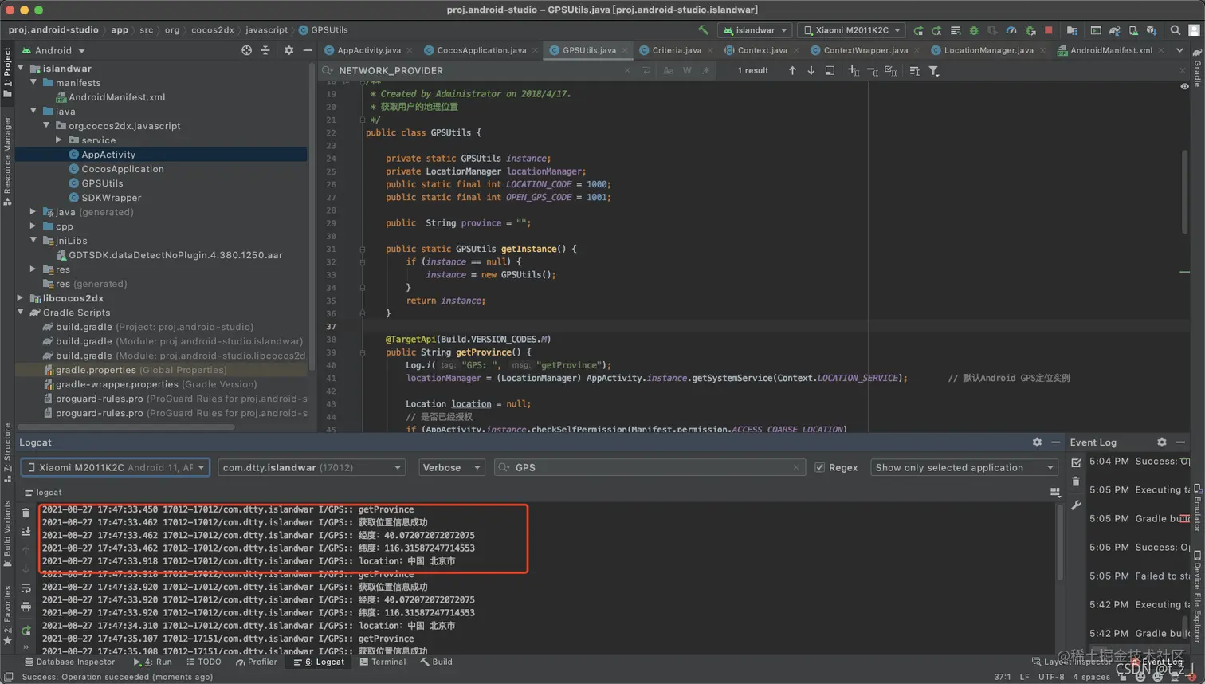The width and height of the screenshot is (1205, 684).
Task: Go to next search occurrence arrow
Action: pos(811,70)
